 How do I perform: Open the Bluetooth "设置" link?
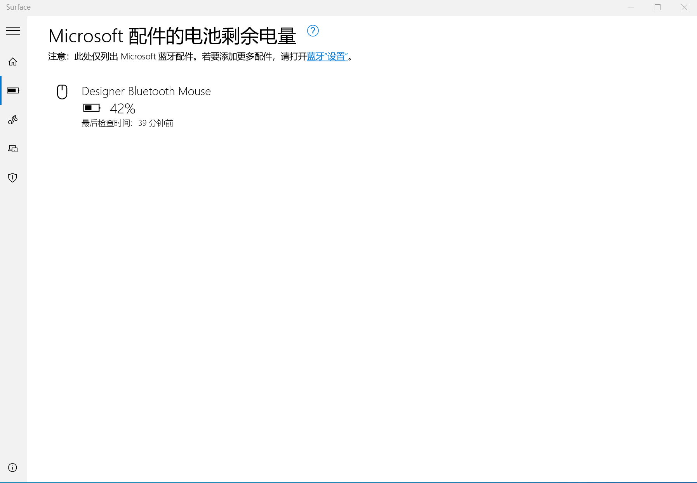327,56
